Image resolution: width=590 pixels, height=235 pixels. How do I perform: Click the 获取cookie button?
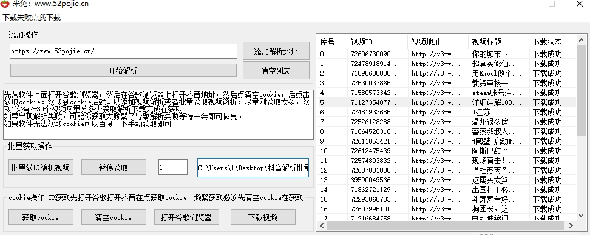click(41, 217)
